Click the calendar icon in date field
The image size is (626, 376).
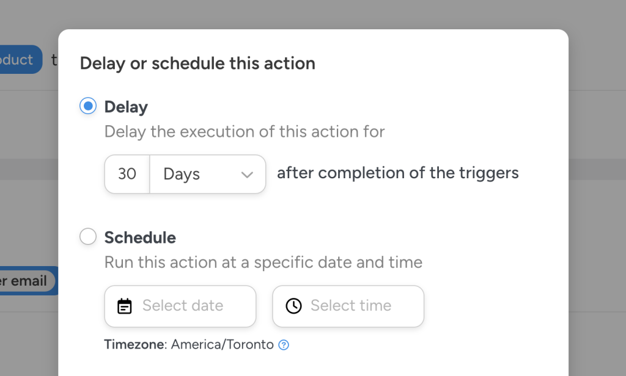pos(125,306)
